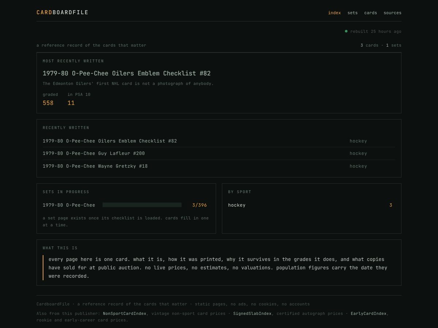Open the featured Oilers Emblem Checklist #82 title
The width and height of the screenshot is (438, 328).
pyautogui.click(x=127, y=73)
